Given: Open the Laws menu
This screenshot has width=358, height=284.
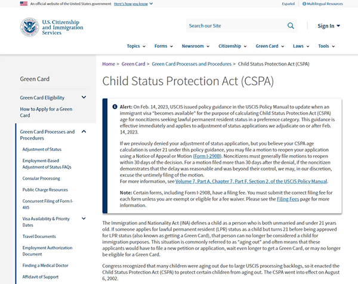Looking at the screenshot, I should pyautogui.click(x=301, y=46).
